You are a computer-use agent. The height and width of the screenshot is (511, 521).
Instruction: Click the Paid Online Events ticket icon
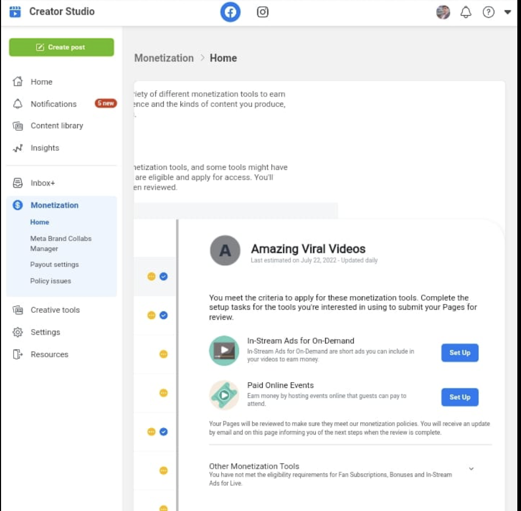coord(224,395)
